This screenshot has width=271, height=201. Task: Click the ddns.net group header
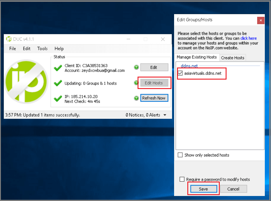[189, 66]
